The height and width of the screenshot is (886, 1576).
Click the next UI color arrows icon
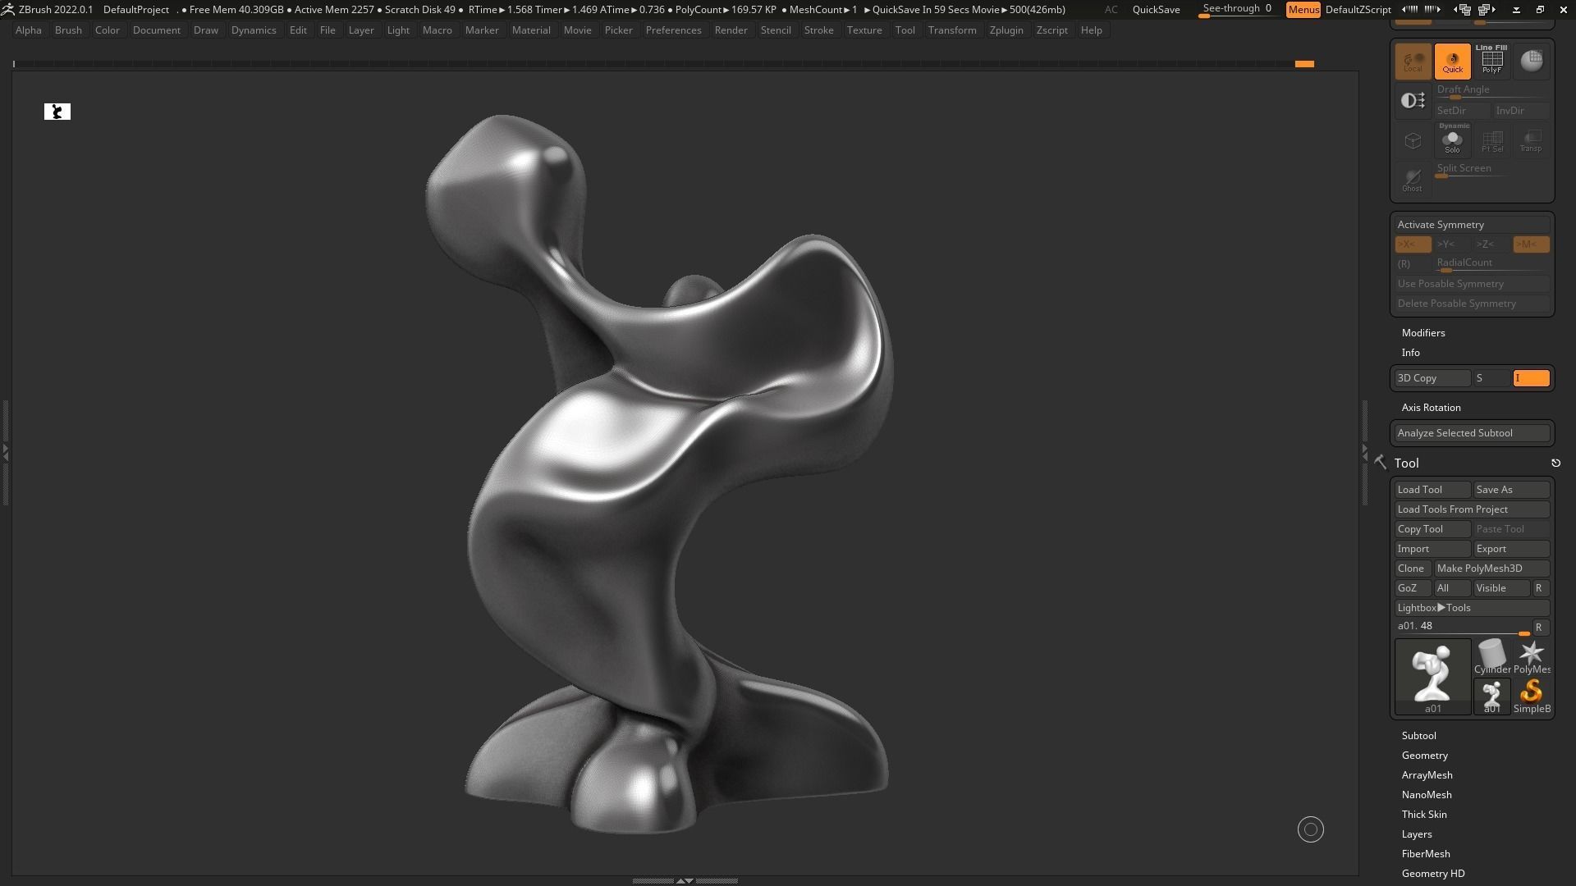pos(1433,10)
